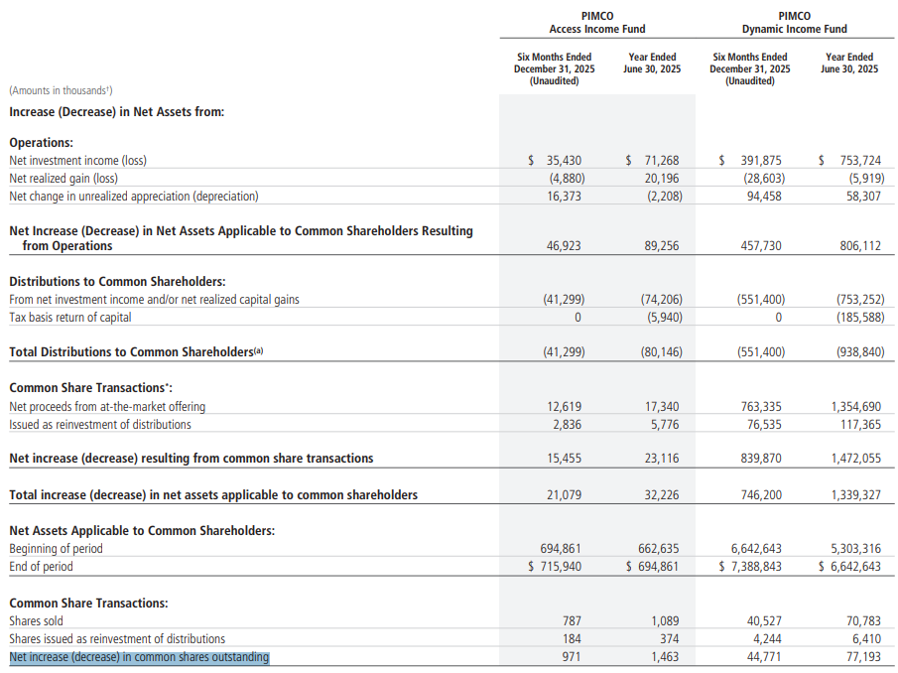Click 'Distributions to Common Shareholders:' heading
The width and height of the screenshot is (898, 673).
pos(117,281)
